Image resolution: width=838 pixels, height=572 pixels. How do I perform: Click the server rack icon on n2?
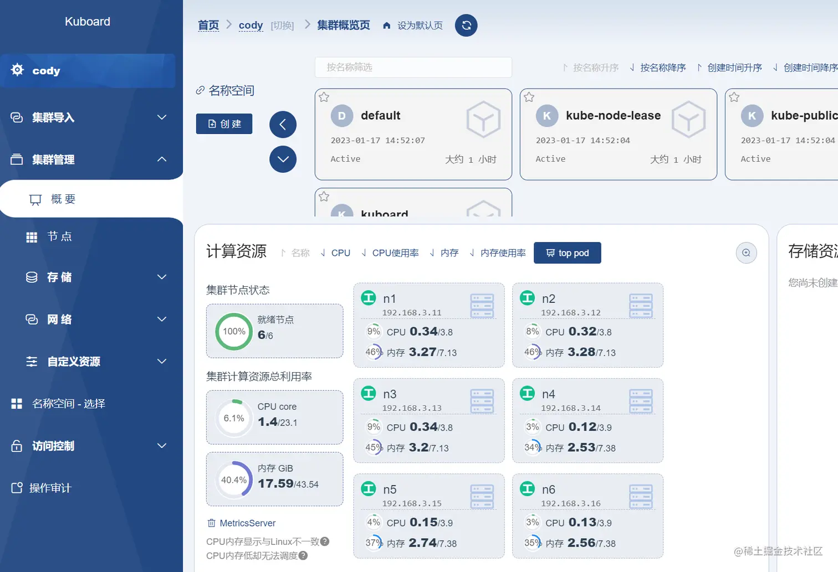pos(641,306)
